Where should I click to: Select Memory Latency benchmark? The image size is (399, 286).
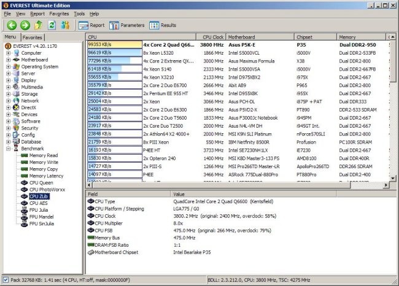click(x=46, y=176)
